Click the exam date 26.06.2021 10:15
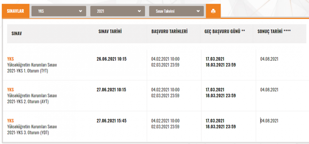Viewport: 309px width, 144px height. pyautogui.click(x=112, y=59)
